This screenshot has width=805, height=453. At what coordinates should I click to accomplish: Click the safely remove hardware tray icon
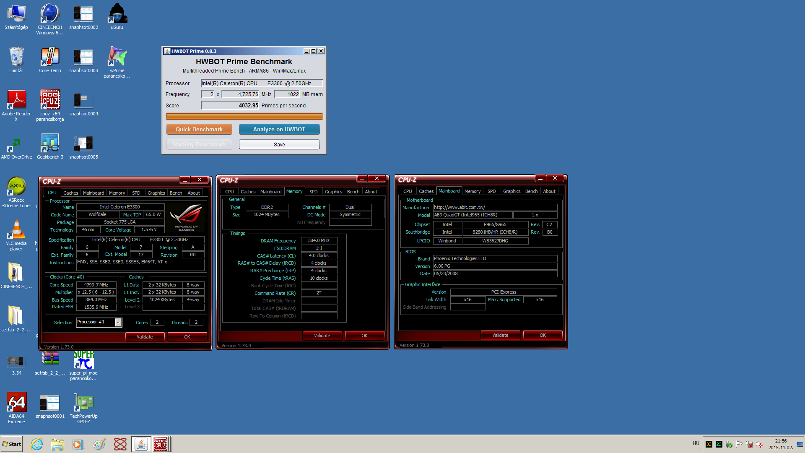[x=729, y=444]
